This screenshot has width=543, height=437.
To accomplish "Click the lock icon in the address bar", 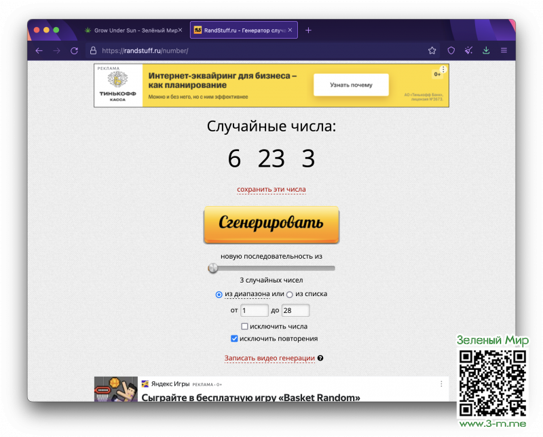I will [94, 51].
